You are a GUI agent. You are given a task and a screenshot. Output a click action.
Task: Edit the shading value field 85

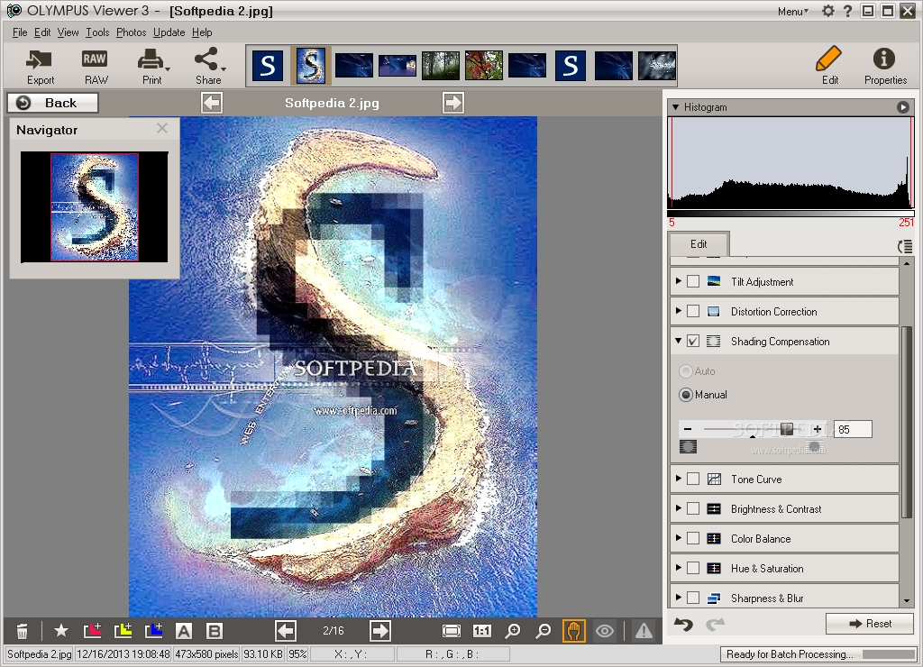pyautogui.click(x=853, y=429)
